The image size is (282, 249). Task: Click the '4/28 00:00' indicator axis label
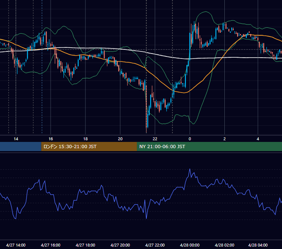point(190,245)
